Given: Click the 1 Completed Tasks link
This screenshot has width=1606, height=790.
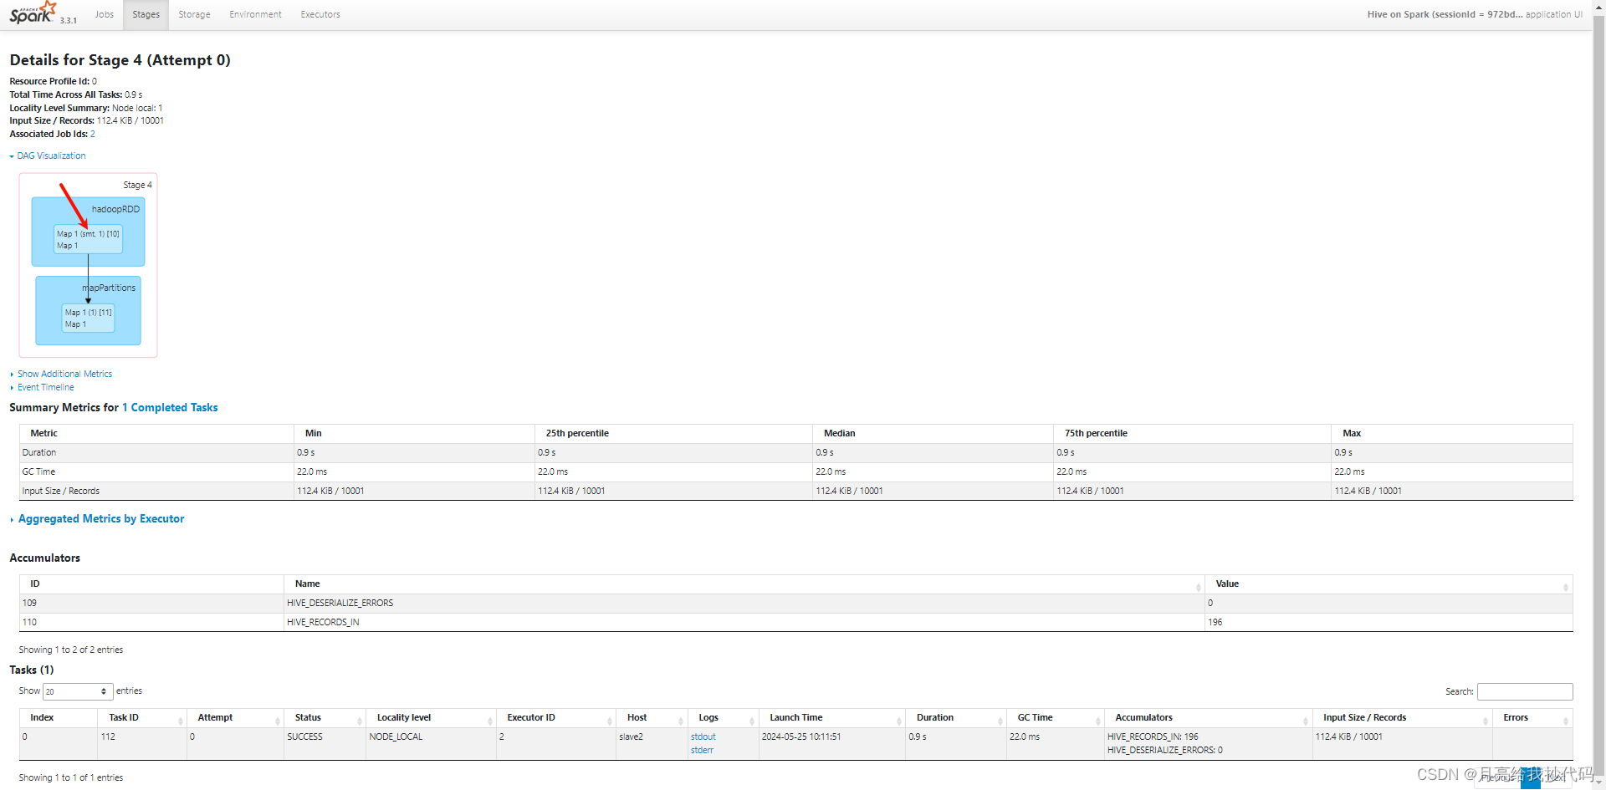Looking at the screenshot, I should [x=170, y=407].
